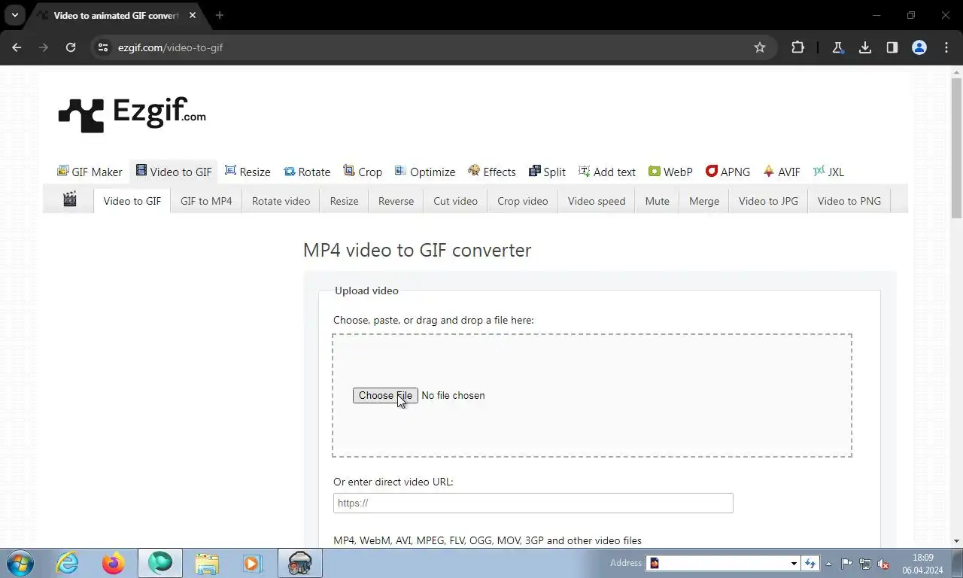This screenshot has height=578, width=963.
Task: Launch Internet Explorer from the taskbar
Action: [67, 563]
